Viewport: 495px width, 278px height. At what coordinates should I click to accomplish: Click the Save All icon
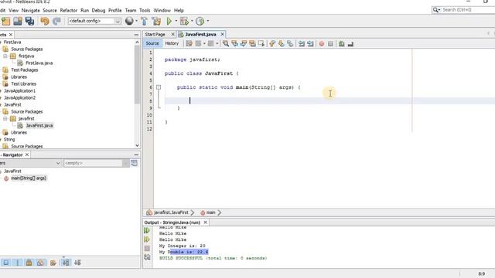29,21
